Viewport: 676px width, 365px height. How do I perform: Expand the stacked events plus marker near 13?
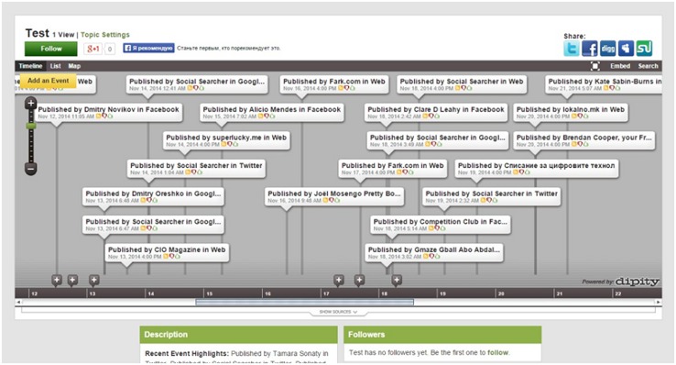tap(94, 280)
